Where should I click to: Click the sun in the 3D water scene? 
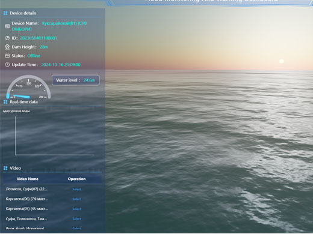coord(282,61)
